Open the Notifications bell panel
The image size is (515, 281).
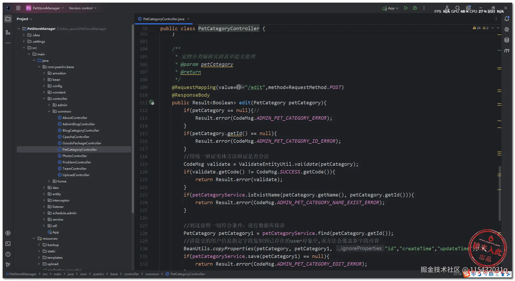[507, 19]
